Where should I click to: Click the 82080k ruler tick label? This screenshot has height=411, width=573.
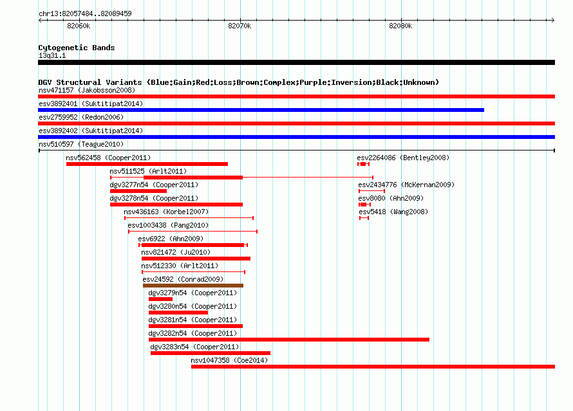click(400, 26)
